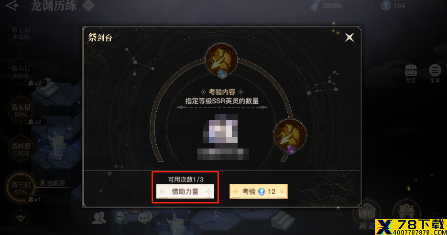Image resolution: width=447 pixels, height=235 pixels.
Task: Expand the floor list down chevron
Action: click(21, 218)
